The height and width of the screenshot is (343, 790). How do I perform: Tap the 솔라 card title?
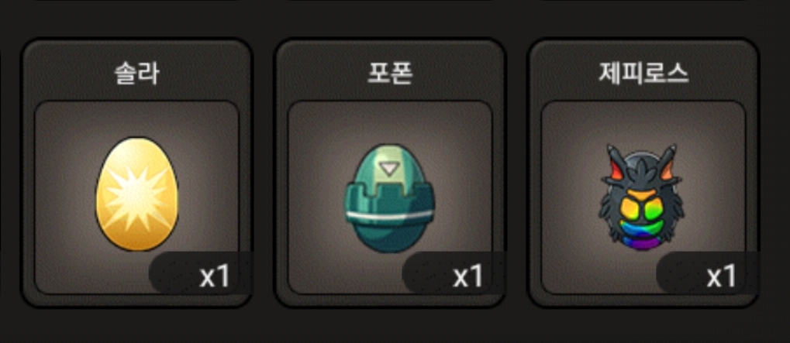tap(136, 74)
